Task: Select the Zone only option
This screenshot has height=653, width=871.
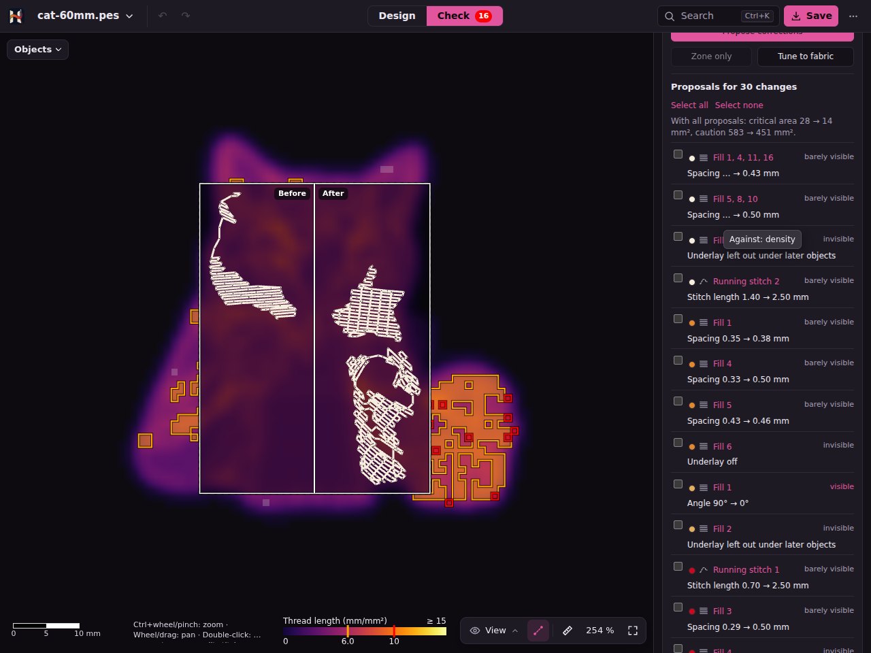Action: [x=711, y=56]
